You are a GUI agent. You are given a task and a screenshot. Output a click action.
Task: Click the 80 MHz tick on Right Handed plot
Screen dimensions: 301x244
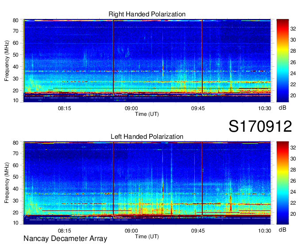click(15, 20)
